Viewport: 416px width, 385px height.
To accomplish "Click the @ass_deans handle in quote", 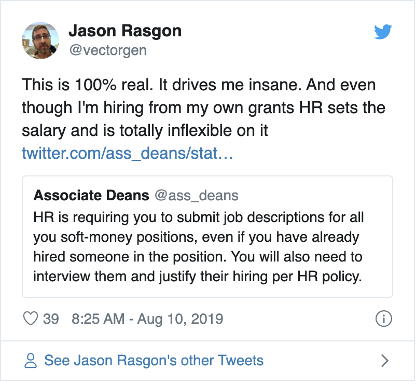I will pyautogui.click(x=197, y=196).
